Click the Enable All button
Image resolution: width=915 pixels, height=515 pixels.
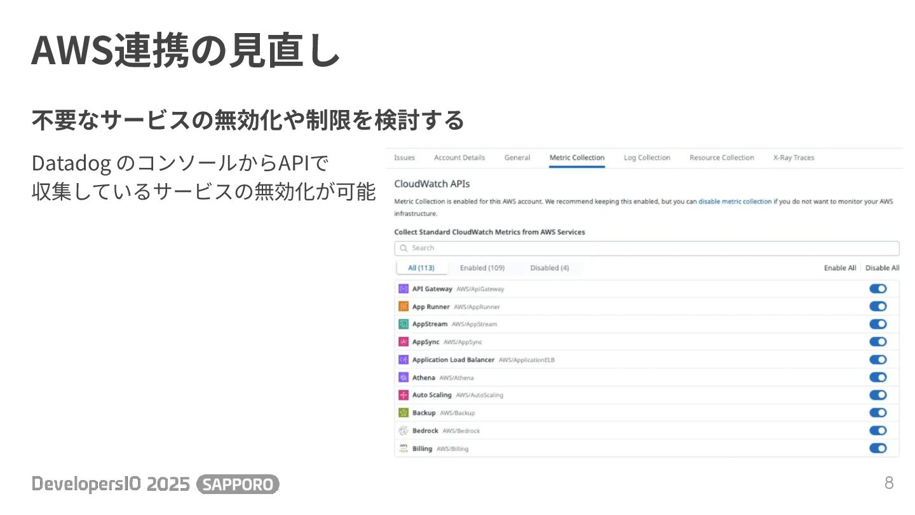pos(840,268)
